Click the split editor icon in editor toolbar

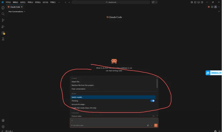[x=212, y=7]
